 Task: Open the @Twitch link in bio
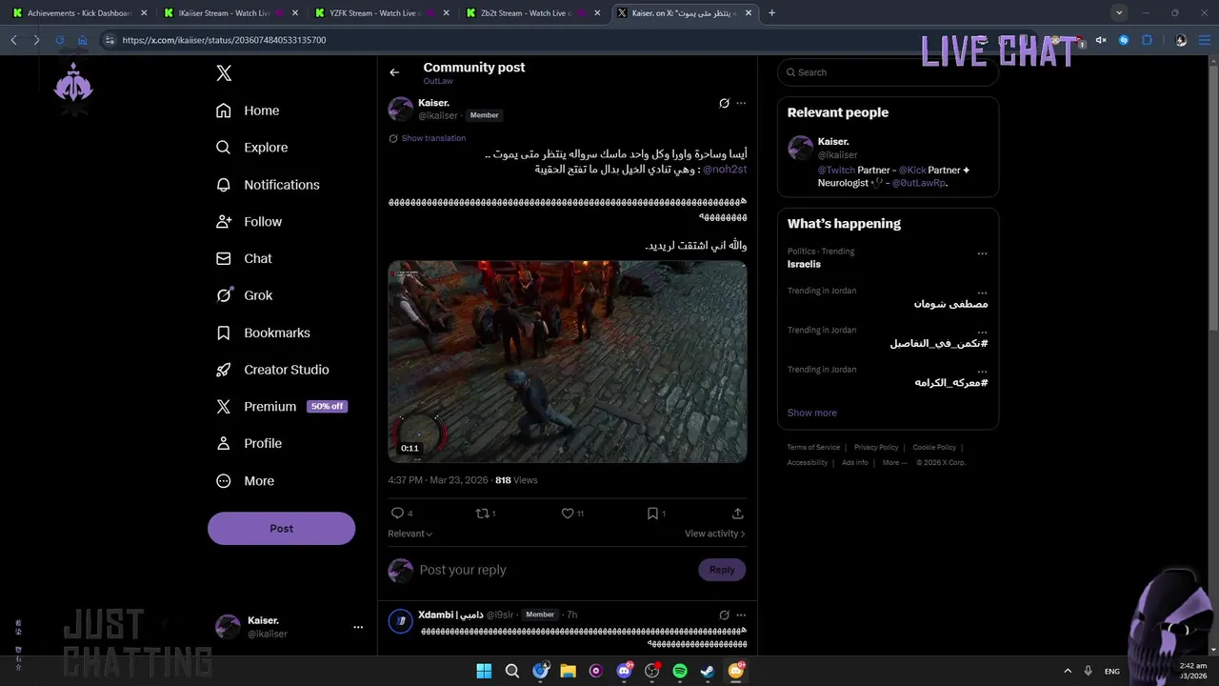[x=836, y=170]
